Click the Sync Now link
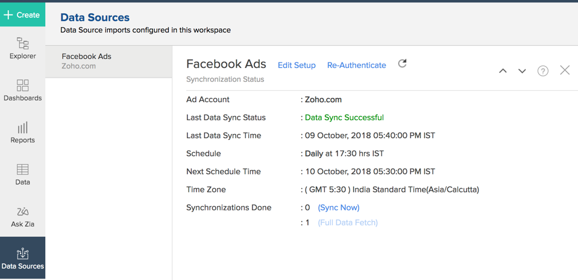The width and height of the screenshot is (578, 280). pos(339,207)
